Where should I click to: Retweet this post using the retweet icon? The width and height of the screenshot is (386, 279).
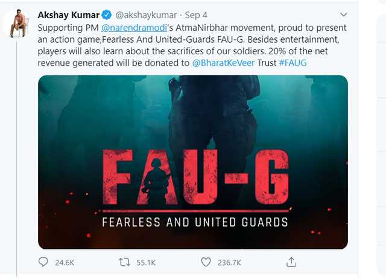coord(125,262)
